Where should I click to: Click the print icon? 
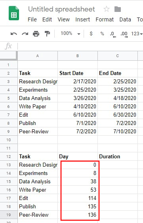[x=36, y=34]
